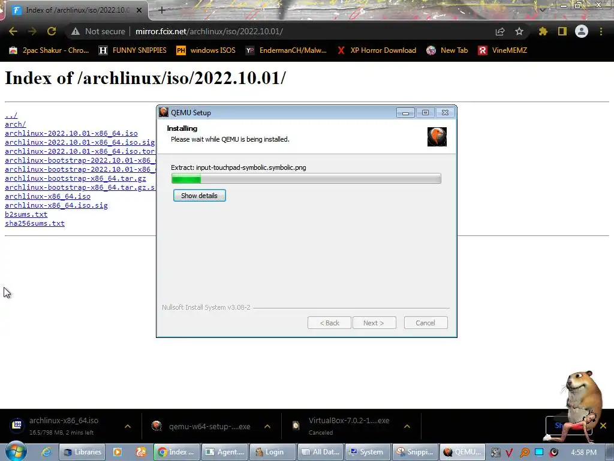This screenshot has height=461, width=614.
Task: Expand options for archlinux-x86_64.iso download
Action: [x=128, y=426]
